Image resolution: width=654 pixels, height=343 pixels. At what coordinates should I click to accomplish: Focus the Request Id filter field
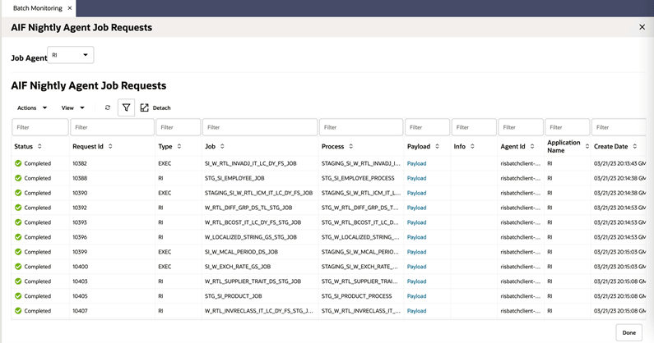[x=112, y=127]
